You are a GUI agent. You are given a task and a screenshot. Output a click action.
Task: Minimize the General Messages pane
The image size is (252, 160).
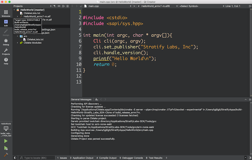(x=246, y=100)
